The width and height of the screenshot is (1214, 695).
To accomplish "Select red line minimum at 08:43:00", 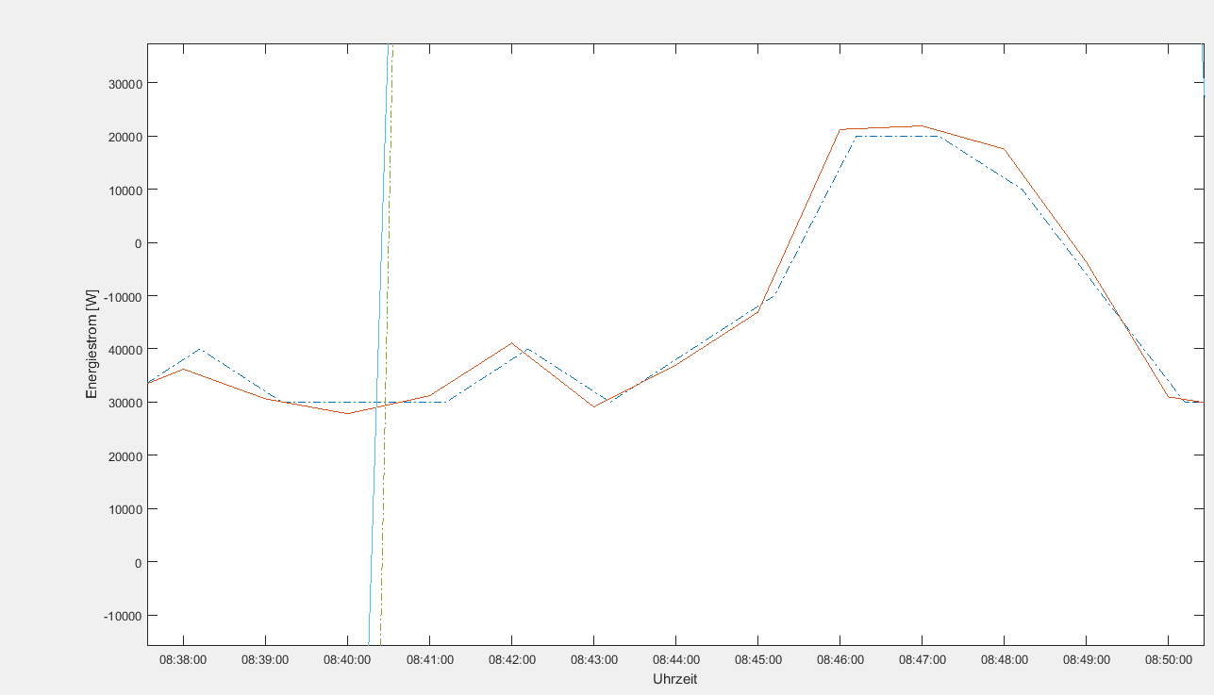I will click(593, 406).
